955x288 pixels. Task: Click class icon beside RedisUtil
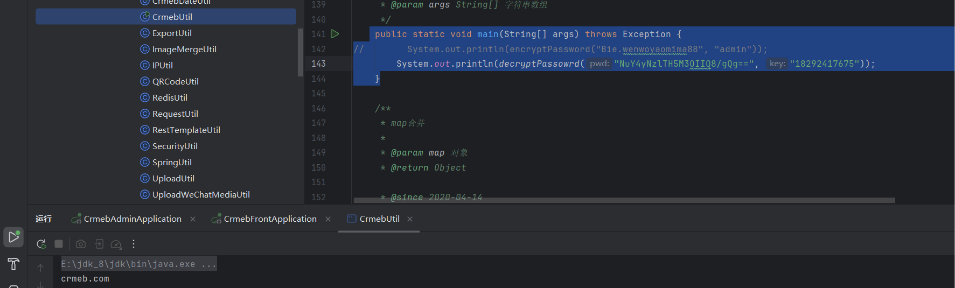click(145, 97)
